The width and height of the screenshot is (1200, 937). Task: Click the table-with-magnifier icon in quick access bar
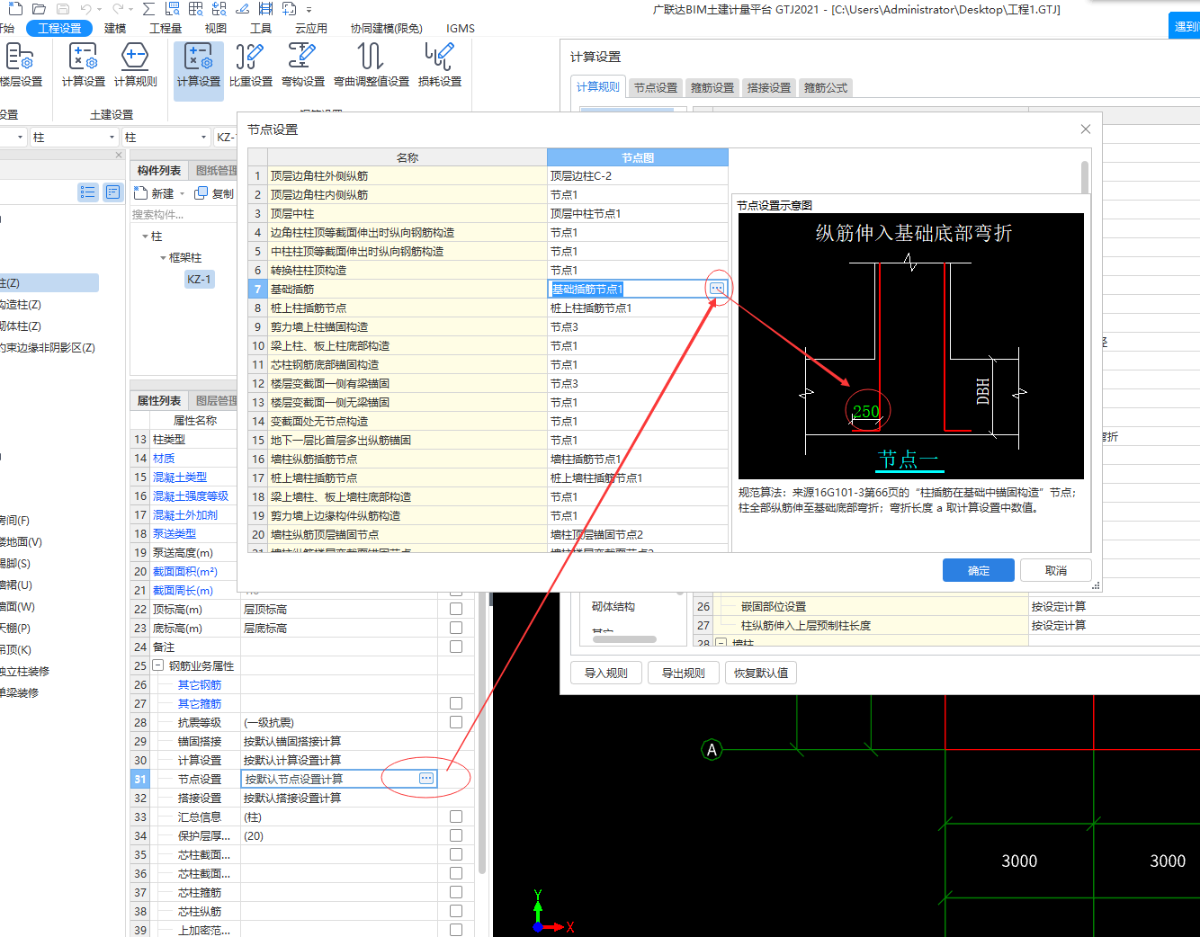tap(195, 9)
